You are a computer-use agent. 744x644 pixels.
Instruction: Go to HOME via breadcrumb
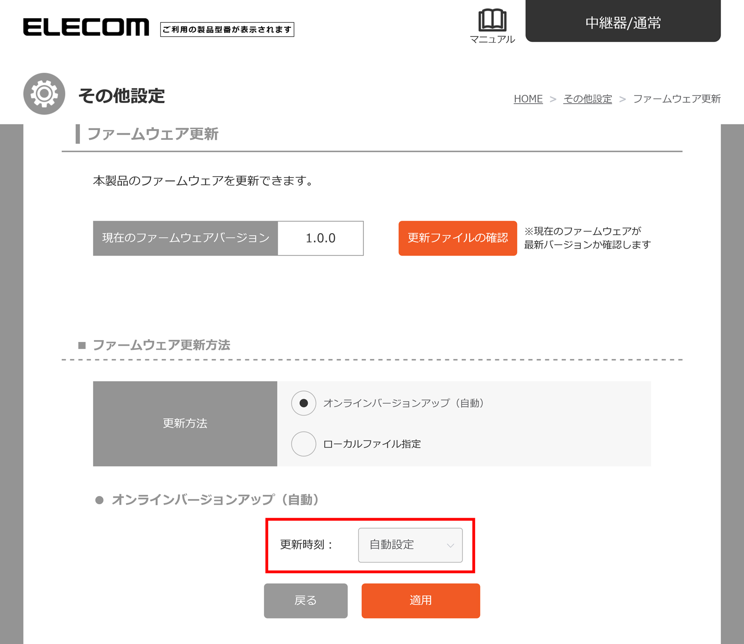coord(528,99)
